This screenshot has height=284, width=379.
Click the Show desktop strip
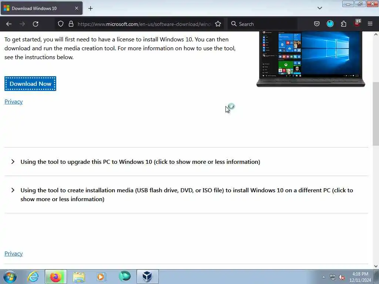click(x=376, y=277)
